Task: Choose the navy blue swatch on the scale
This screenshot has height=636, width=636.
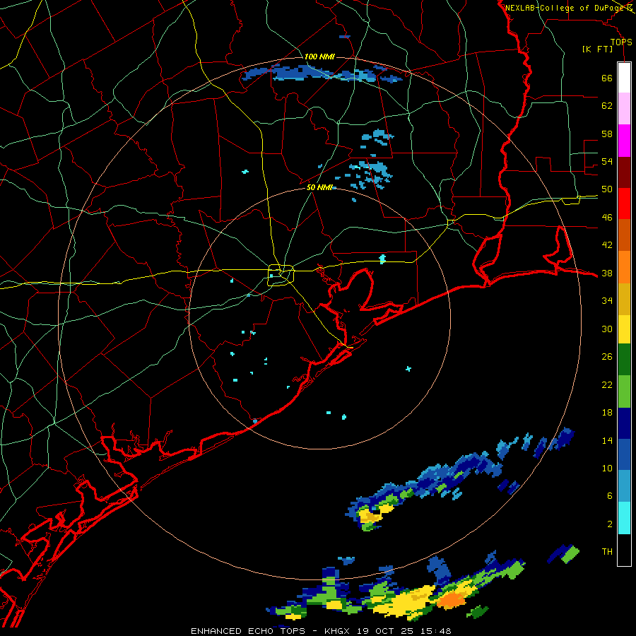Action: (624, 423)
